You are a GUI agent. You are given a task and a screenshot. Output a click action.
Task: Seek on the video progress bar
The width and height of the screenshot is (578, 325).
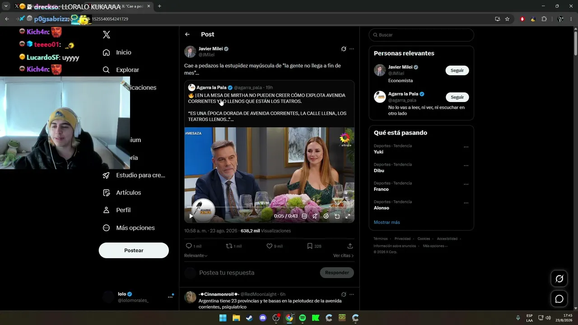[x=269, y=208]
